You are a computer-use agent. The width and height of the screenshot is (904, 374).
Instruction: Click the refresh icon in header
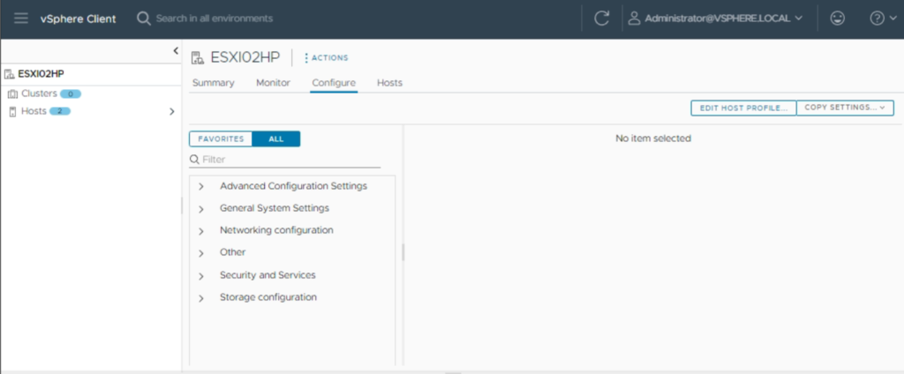coord(602,19)
